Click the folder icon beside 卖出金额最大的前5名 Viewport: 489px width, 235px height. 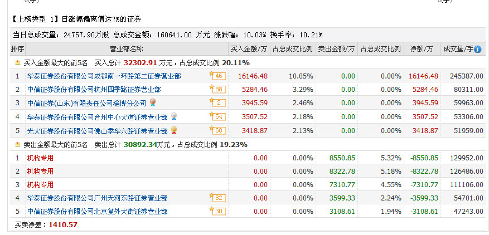pyautogui.click(x=18, y=145)
